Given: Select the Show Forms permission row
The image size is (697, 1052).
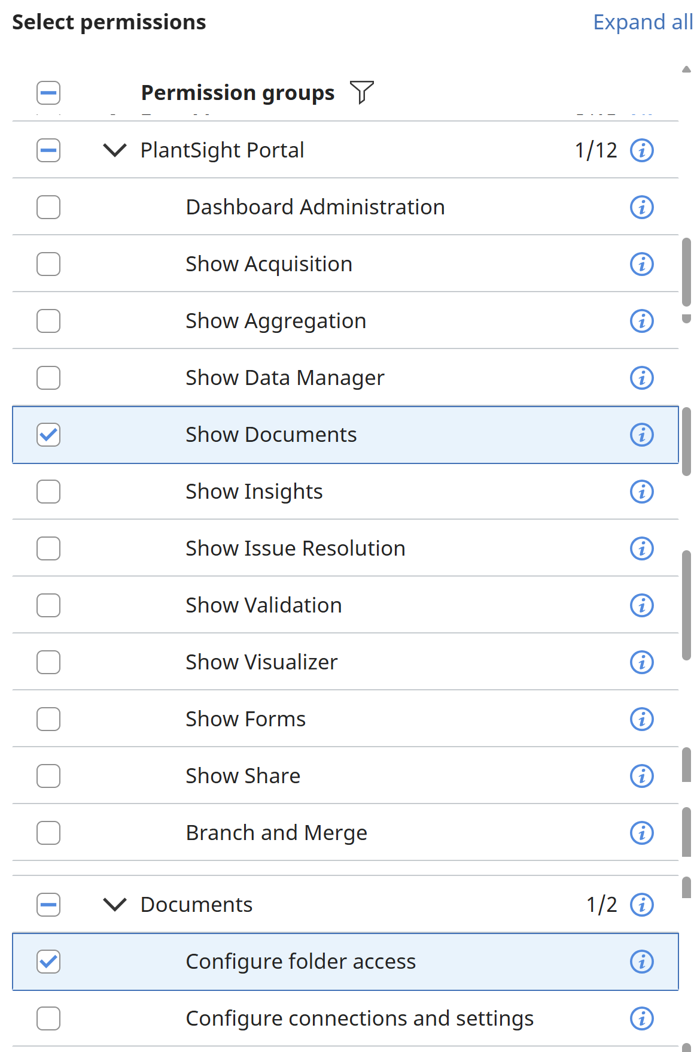Looking at the screenshot, I should pos(245,719).
